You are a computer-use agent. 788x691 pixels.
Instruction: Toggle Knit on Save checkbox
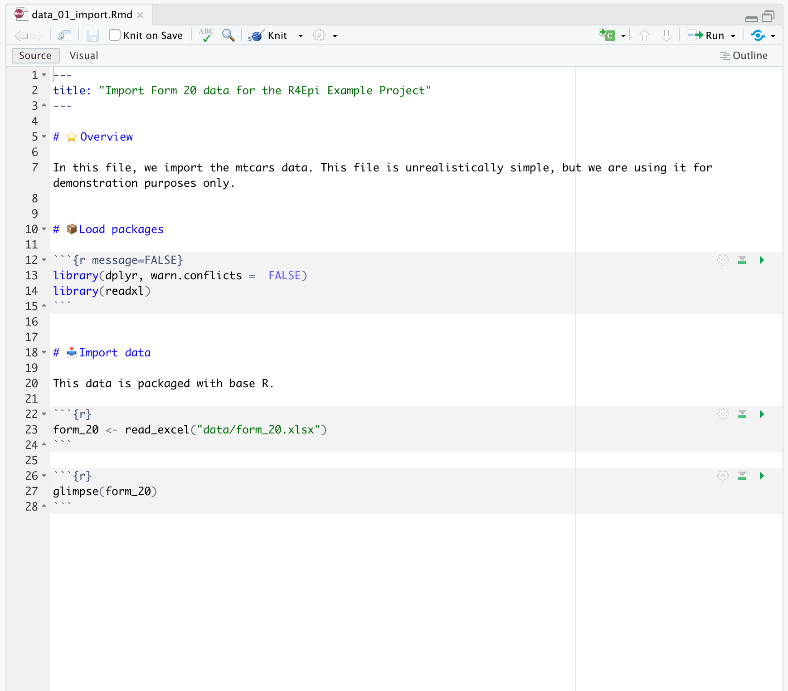(115, 35)
